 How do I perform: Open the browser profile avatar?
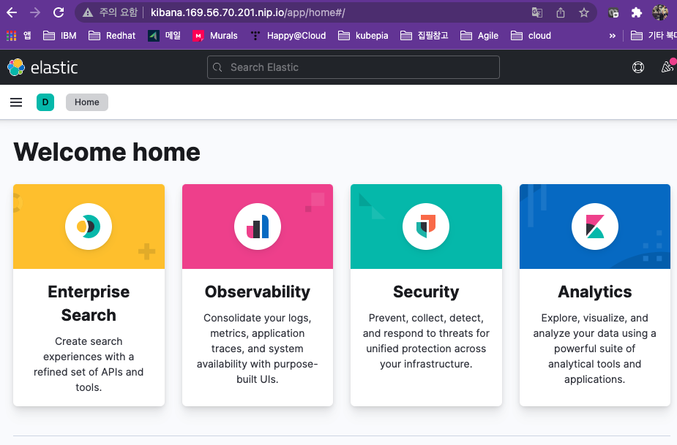pyautogui.click(x=660, y=12)
